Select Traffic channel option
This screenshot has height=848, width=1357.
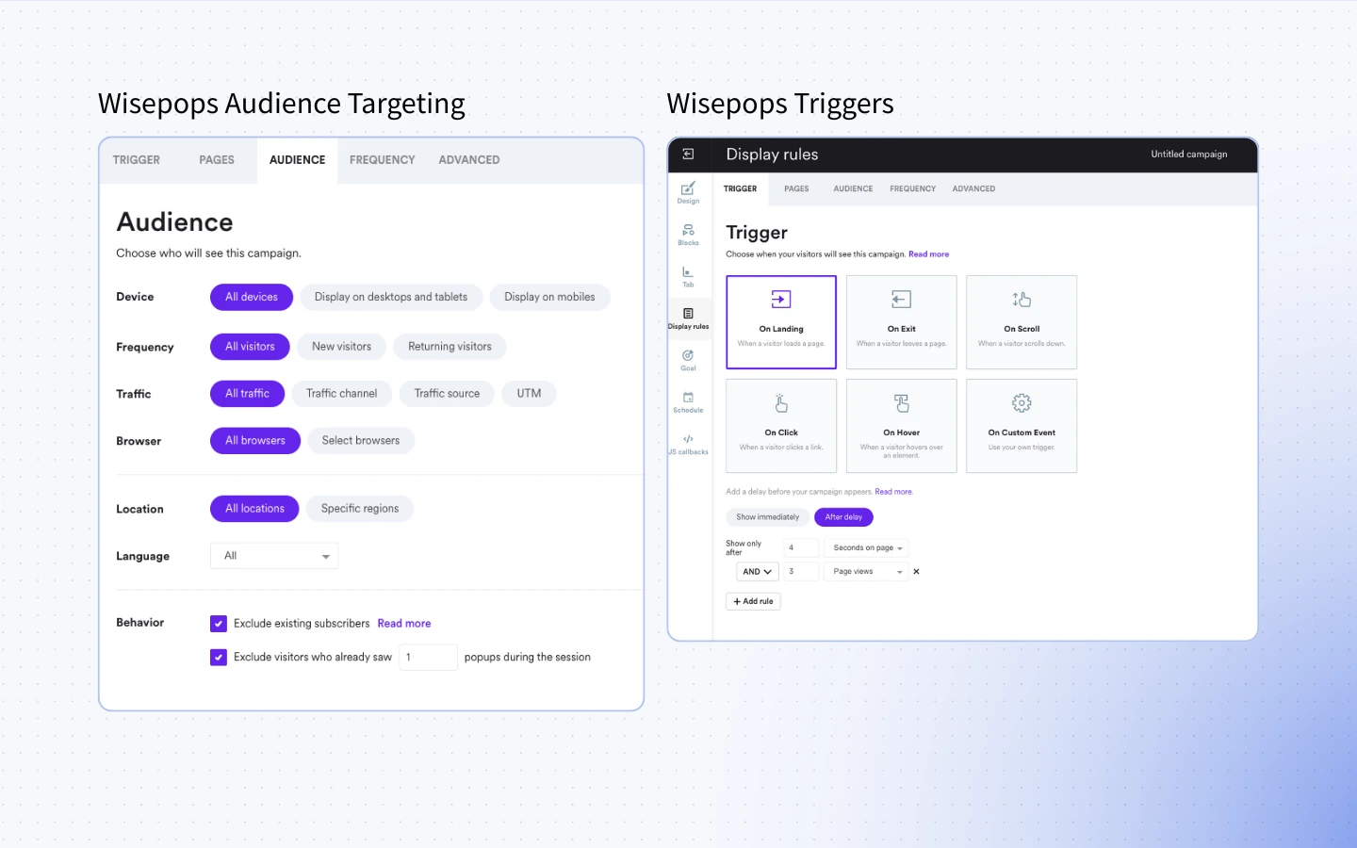341,394
